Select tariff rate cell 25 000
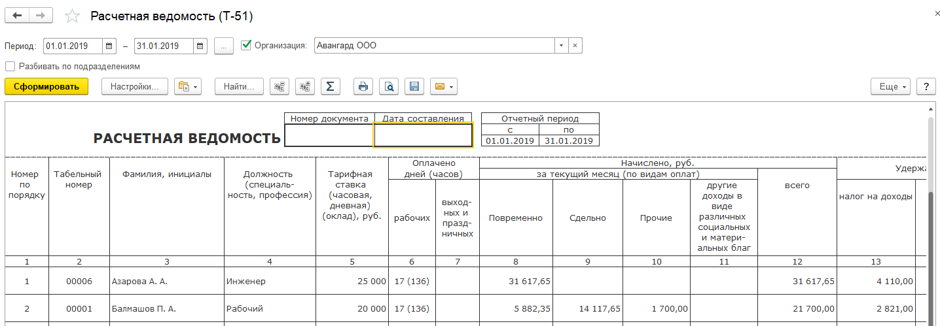 pyautogui.click(x=352, y=281)
